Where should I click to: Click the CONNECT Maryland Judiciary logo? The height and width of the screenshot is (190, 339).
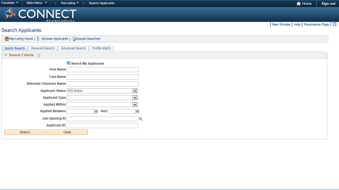click(39, 14)
